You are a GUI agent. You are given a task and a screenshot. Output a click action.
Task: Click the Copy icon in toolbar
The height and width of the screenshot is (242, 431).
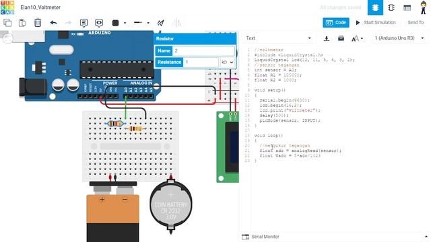[x=7, y=23]
